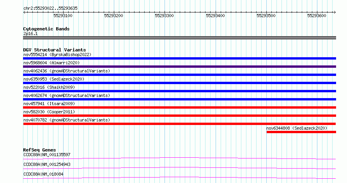Open the CCDC88A|NM_001135597 transcript label
Viewport: 347px width, 183px height.
point(47,155)
